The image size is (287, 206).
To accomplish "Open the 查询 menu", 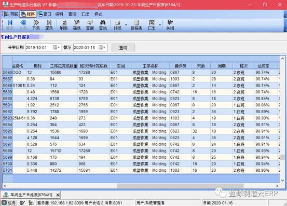I will 72,14.
